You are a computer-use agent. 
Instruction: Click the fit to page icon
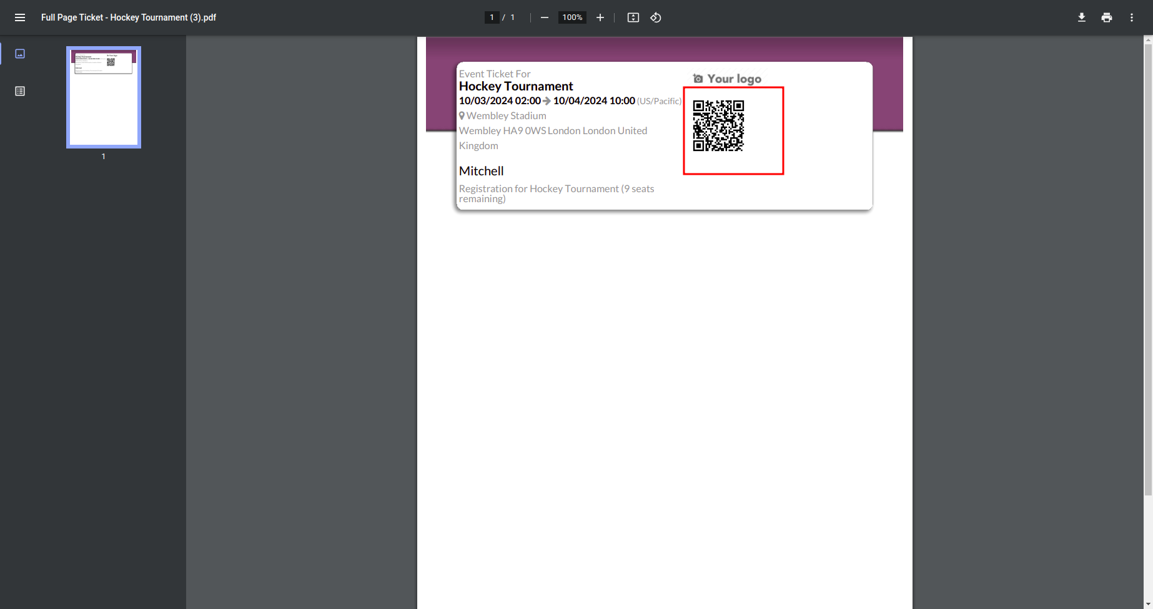click(x=633, y=17)
